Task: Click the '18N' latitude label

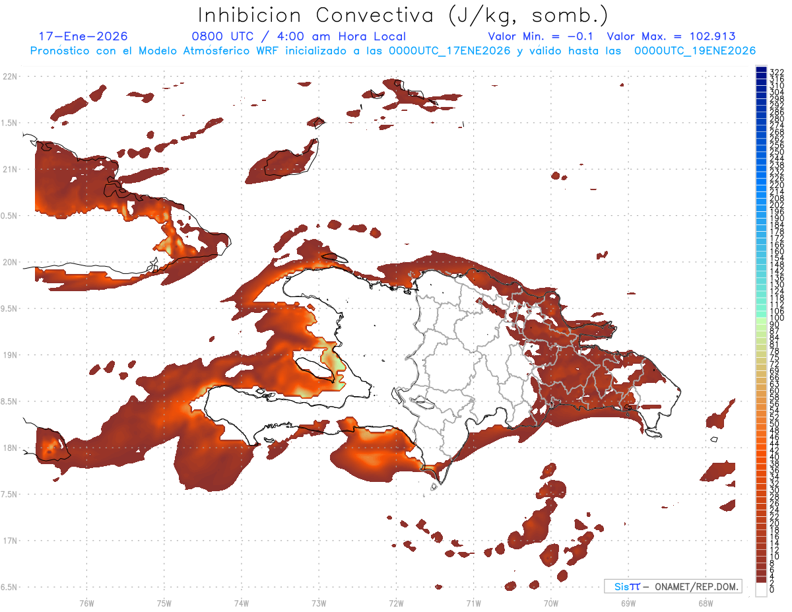Action: [9, 448]
